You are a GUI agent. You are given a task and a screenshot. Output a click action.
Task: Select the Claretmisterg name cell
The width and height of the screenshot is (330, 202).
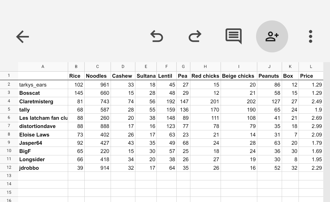(43, 101)
